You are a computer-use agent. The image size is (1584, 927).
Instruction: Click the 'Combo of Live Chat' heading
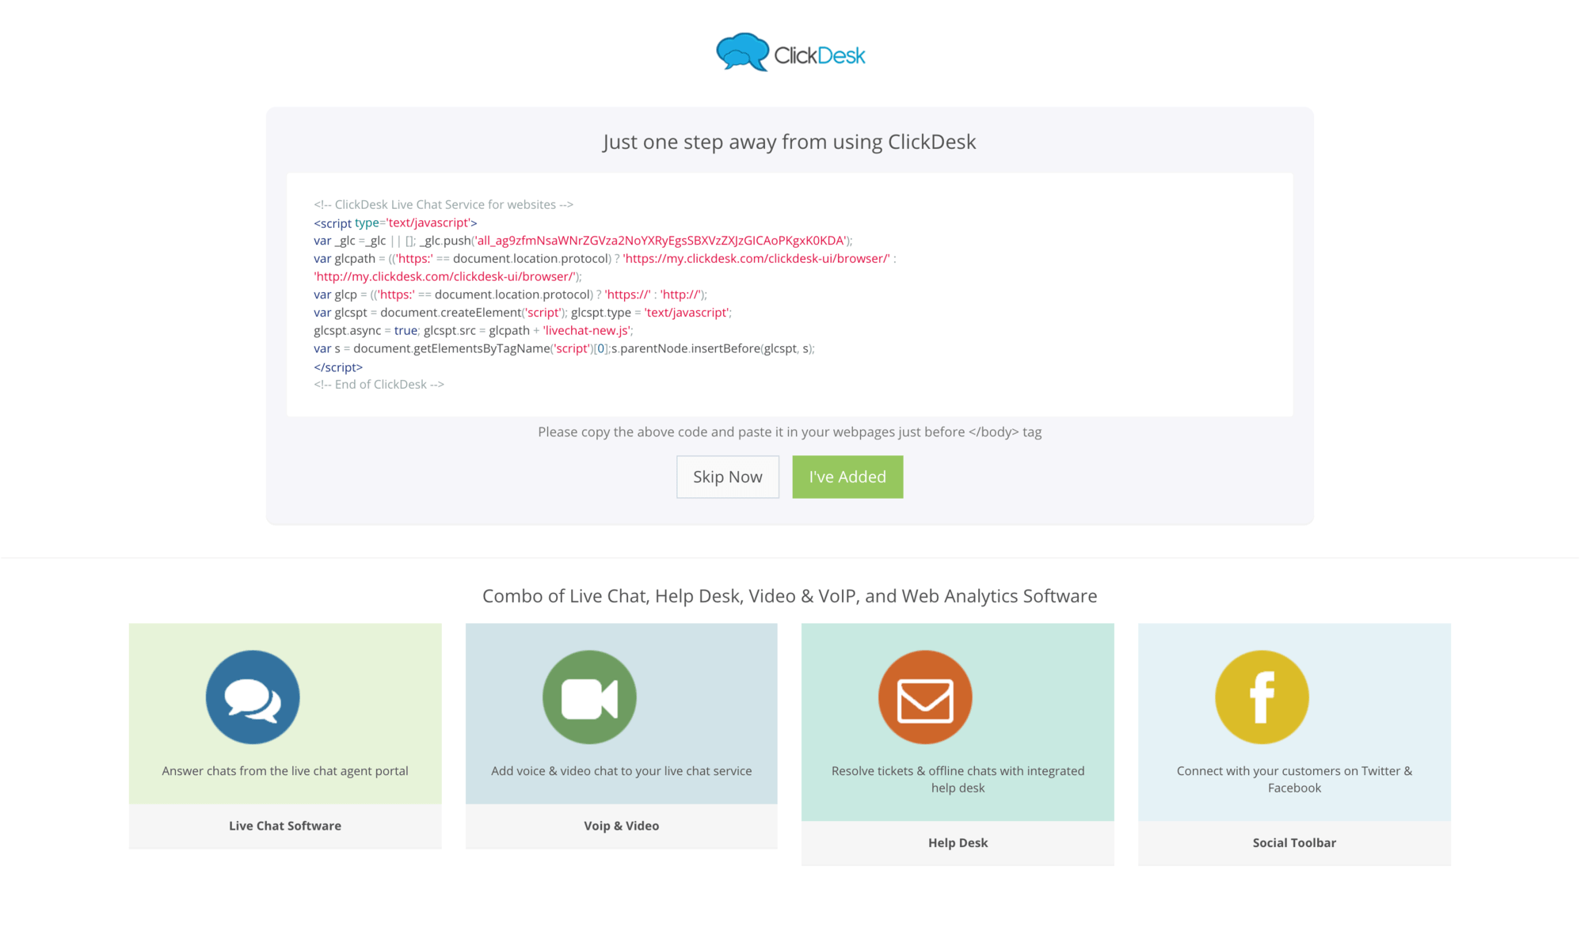pyautogui.click(x=790, y=596)
